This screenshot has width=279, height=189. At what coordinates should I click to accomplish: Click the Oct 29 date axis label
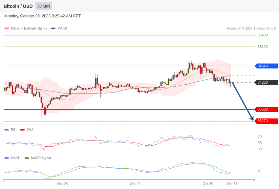(x=135, y=184)
